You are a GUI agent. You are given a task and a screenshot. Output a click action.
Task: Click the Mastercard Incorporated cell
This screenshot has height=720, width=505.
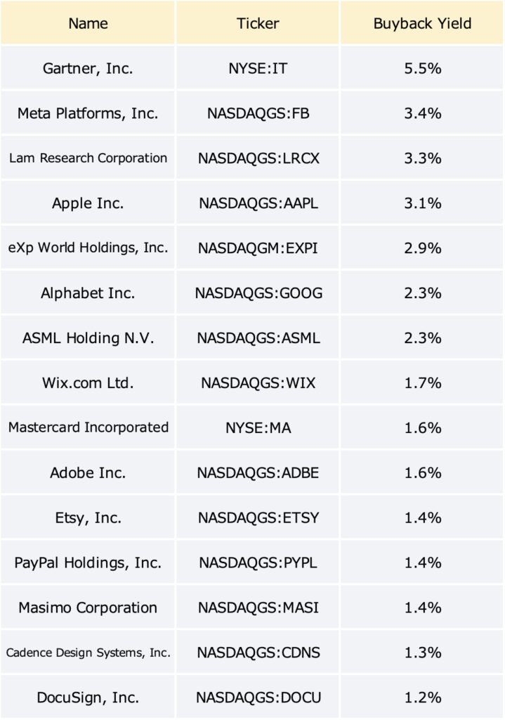coord(88,427)
